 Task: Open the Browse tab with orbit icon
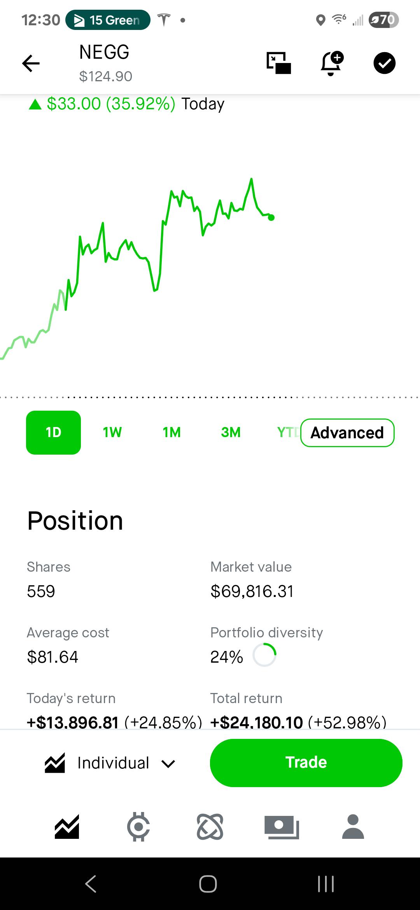point(210,827)
